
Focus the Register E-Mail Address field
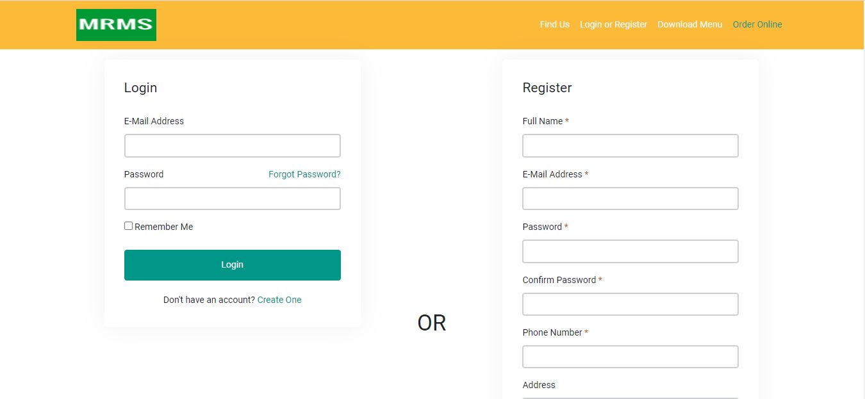630,199
